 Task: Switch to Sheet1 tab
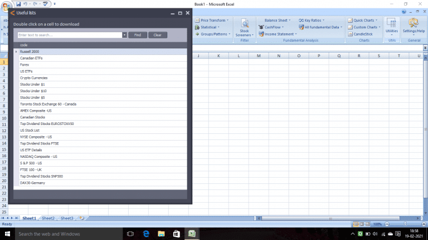tap(29, 218)
